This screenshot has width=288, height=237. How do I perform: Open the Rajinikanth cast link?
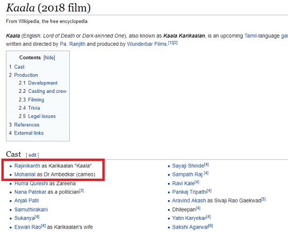click(x=27, y=166)
